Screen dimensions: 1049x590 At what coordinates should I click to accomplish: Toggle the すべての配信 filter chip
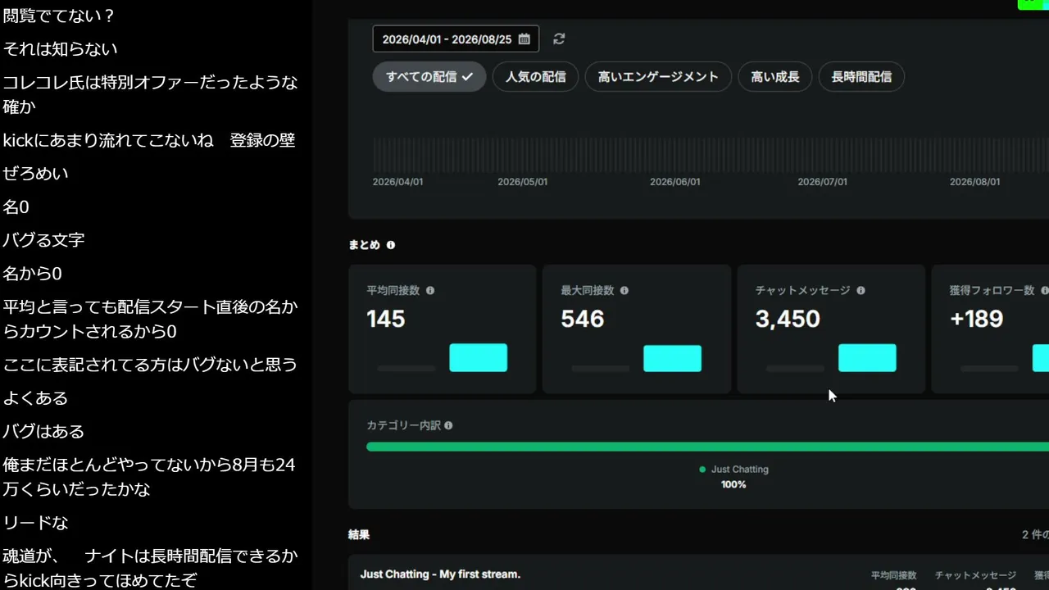click(429, 77)
